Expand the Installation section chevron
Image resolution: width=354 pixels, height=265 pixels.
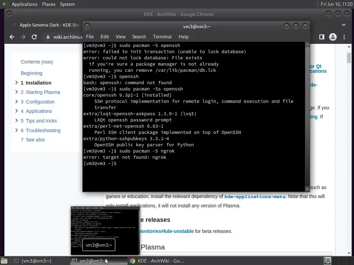tap(17, 82)
